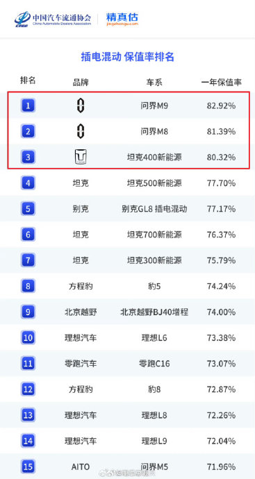Open the 精真估 brand link
The height and width of the screenshot is (479, 255).
coord(122,19)
